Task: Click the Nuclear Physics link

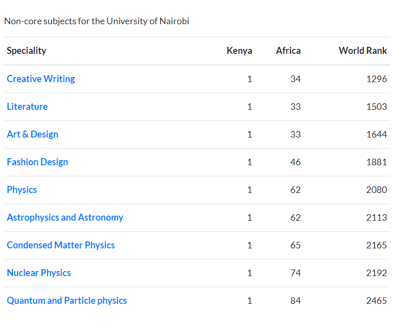Action: [x=39, y=273]
